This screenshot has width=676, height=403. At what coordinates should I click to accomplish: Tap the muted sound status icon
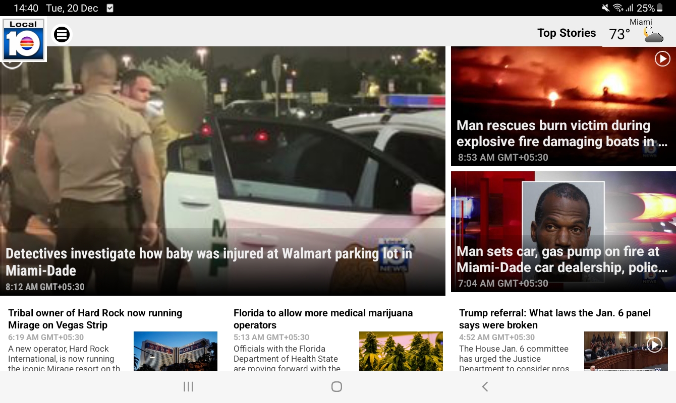coord(606,8)
